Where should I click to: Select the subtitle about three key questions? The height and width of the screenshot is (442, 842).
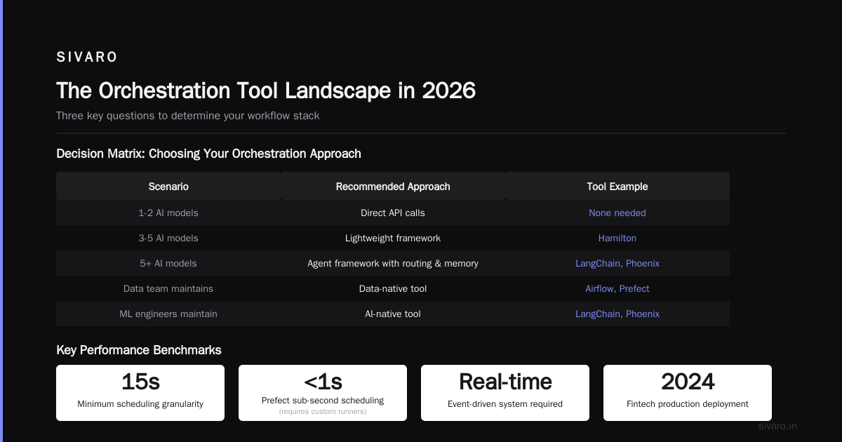[x=188, y=116]
